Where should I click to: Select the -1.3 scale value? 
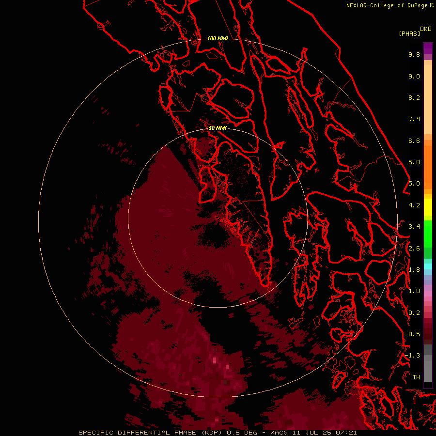coord(412,356)
